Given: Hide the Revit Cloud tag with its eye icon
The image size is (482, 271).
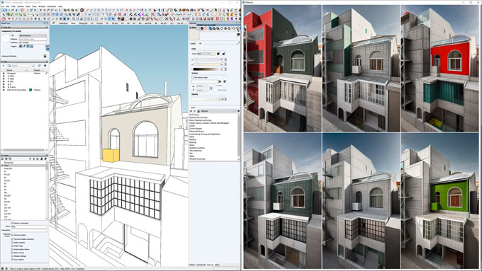Looking at the screenshot, I should [4, 90].
